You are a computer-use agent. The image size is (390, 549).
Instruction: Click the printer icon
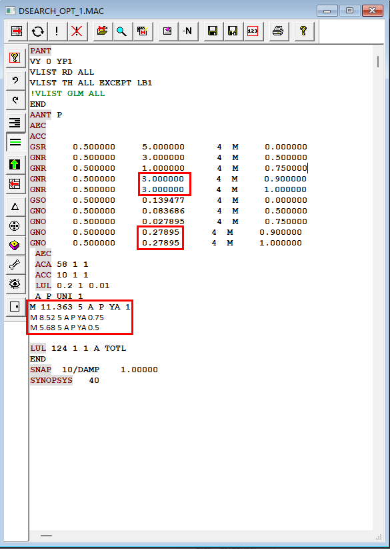(278, 31)
